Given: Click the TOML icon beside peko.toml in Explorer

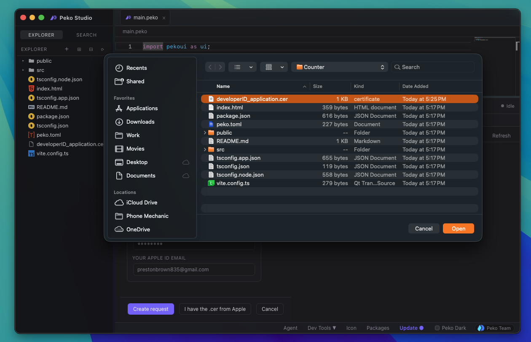Looking at the screenshot, I should coord(31,135).
